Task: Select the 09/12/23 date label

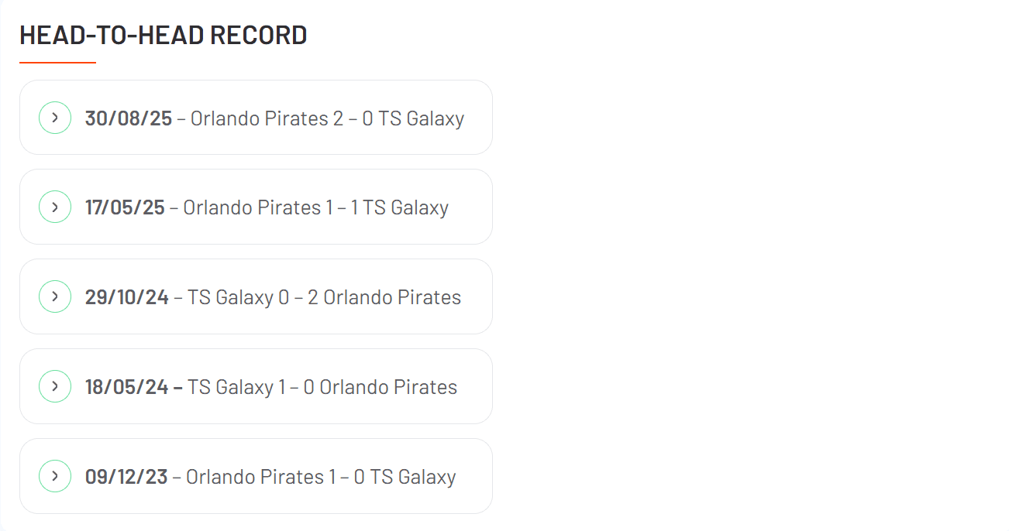Action: [126, 477]
